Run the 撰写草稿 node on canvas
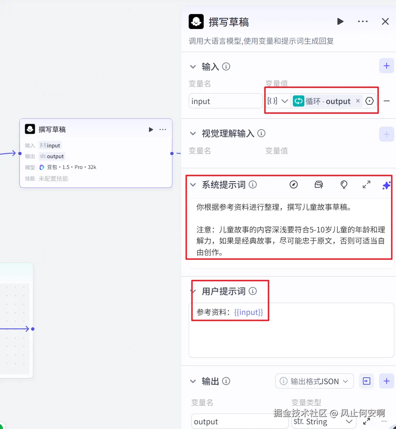The image size is (396, 429). coord(151,129)
